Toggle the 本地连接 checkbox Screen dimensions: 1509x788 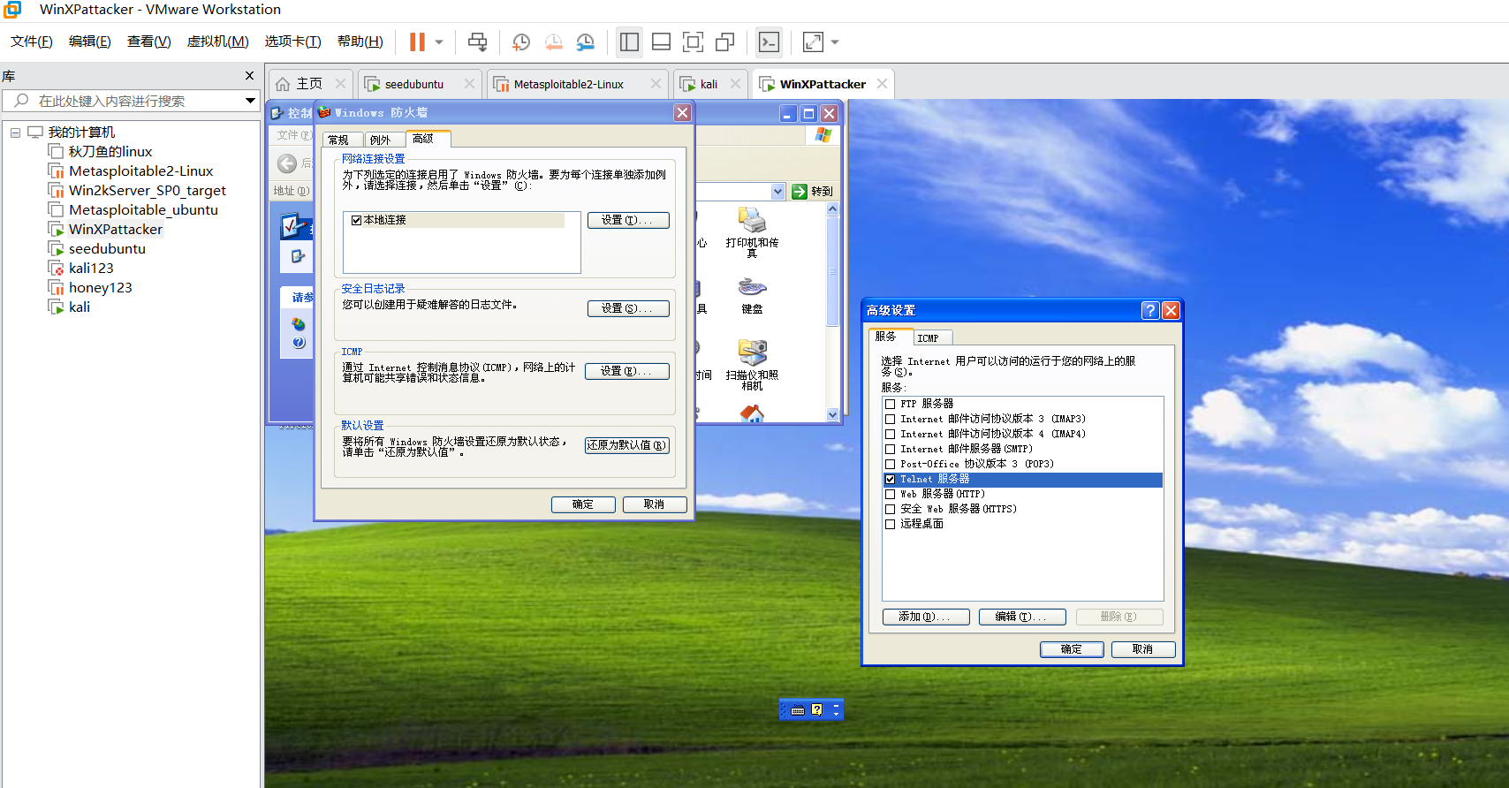pos(356,220)
